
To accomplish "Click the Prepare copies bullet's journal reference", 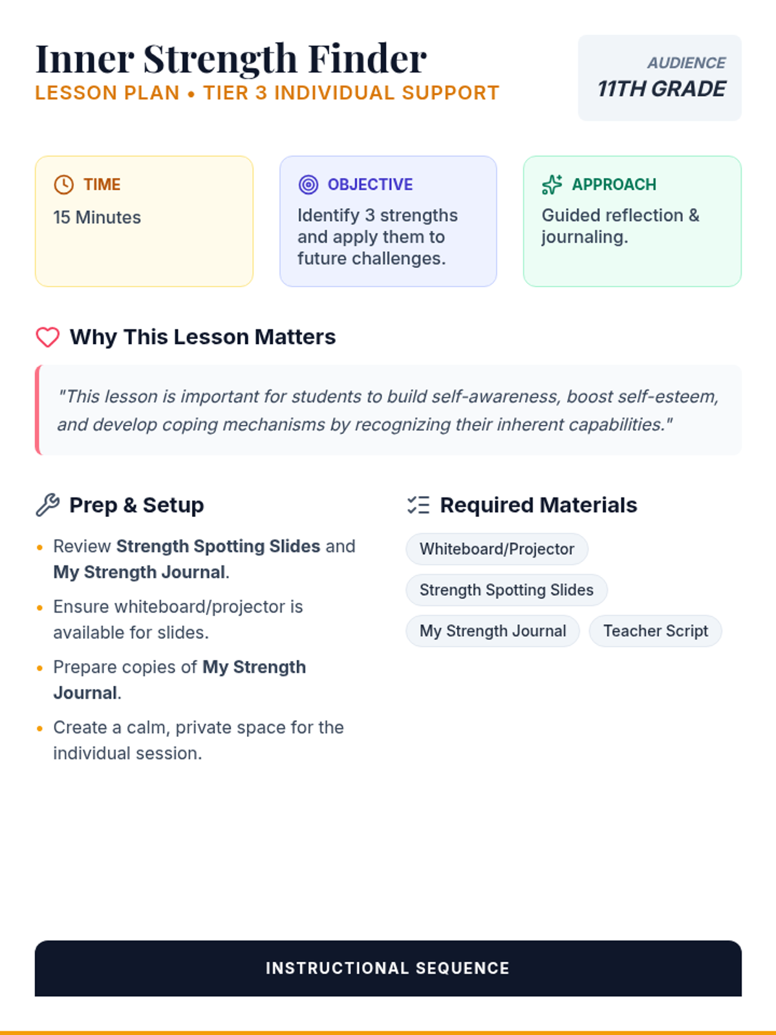I will 253,667.
